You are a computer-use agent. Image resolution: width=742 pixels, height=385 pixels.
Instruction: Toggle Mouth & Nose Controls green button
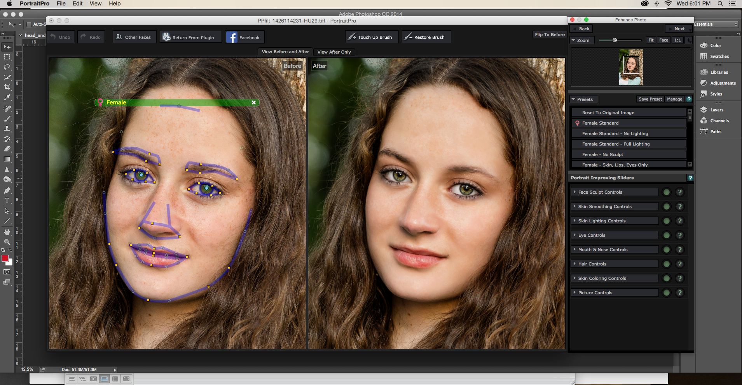point(667,250)
